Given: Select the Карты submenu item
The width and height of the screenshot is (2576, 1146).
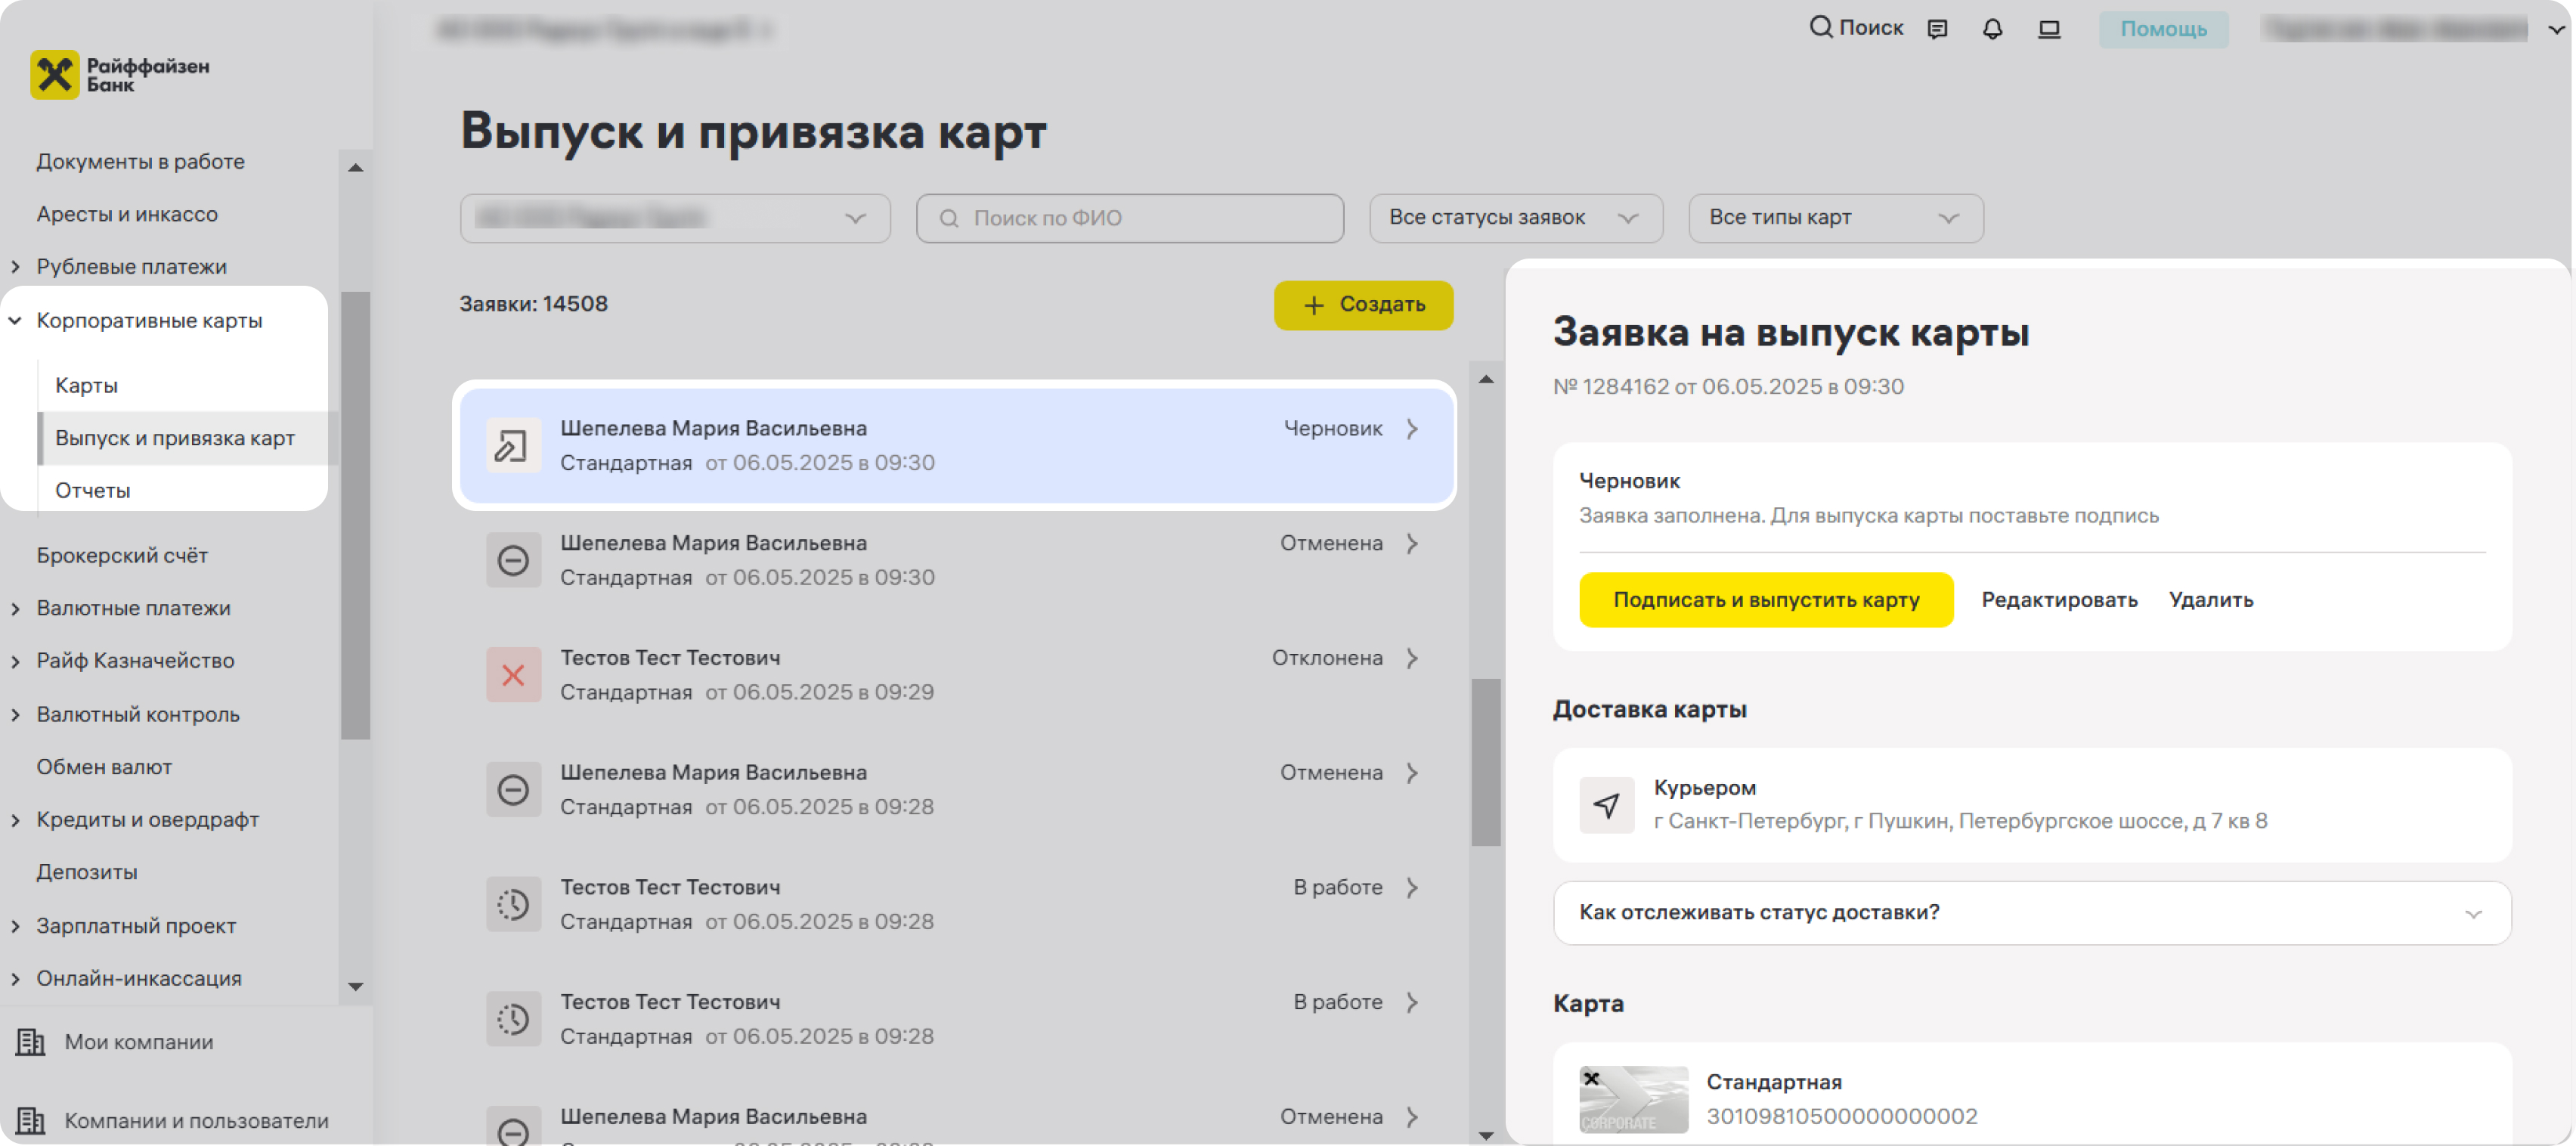Looking at the screenshot, I should (86, 385).
